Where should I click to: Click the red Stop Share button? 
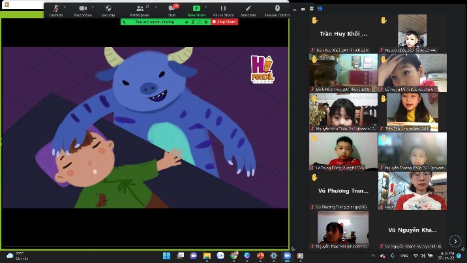[x=224, y=22]
